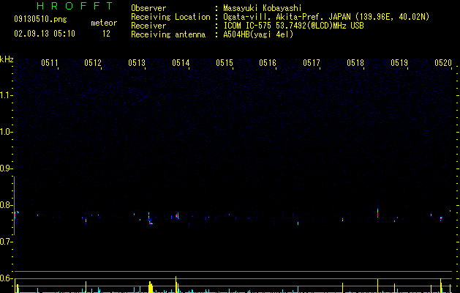Click the 0511 time marker

coord(49,62)
